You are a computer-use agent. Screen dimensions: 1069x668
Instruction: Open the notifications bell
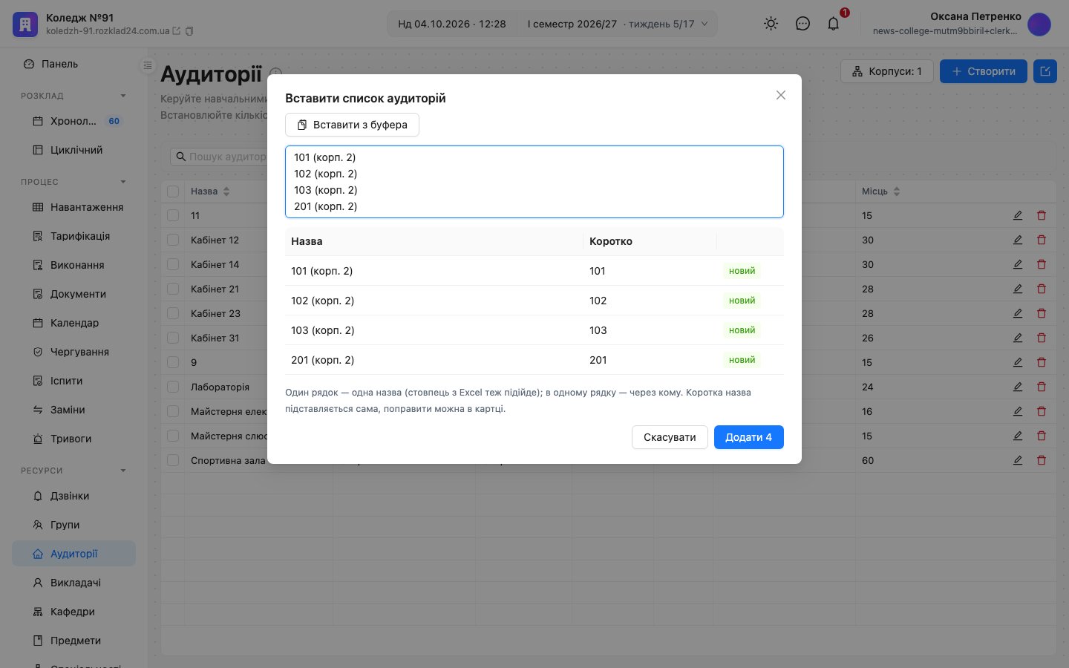pos(834,24)
